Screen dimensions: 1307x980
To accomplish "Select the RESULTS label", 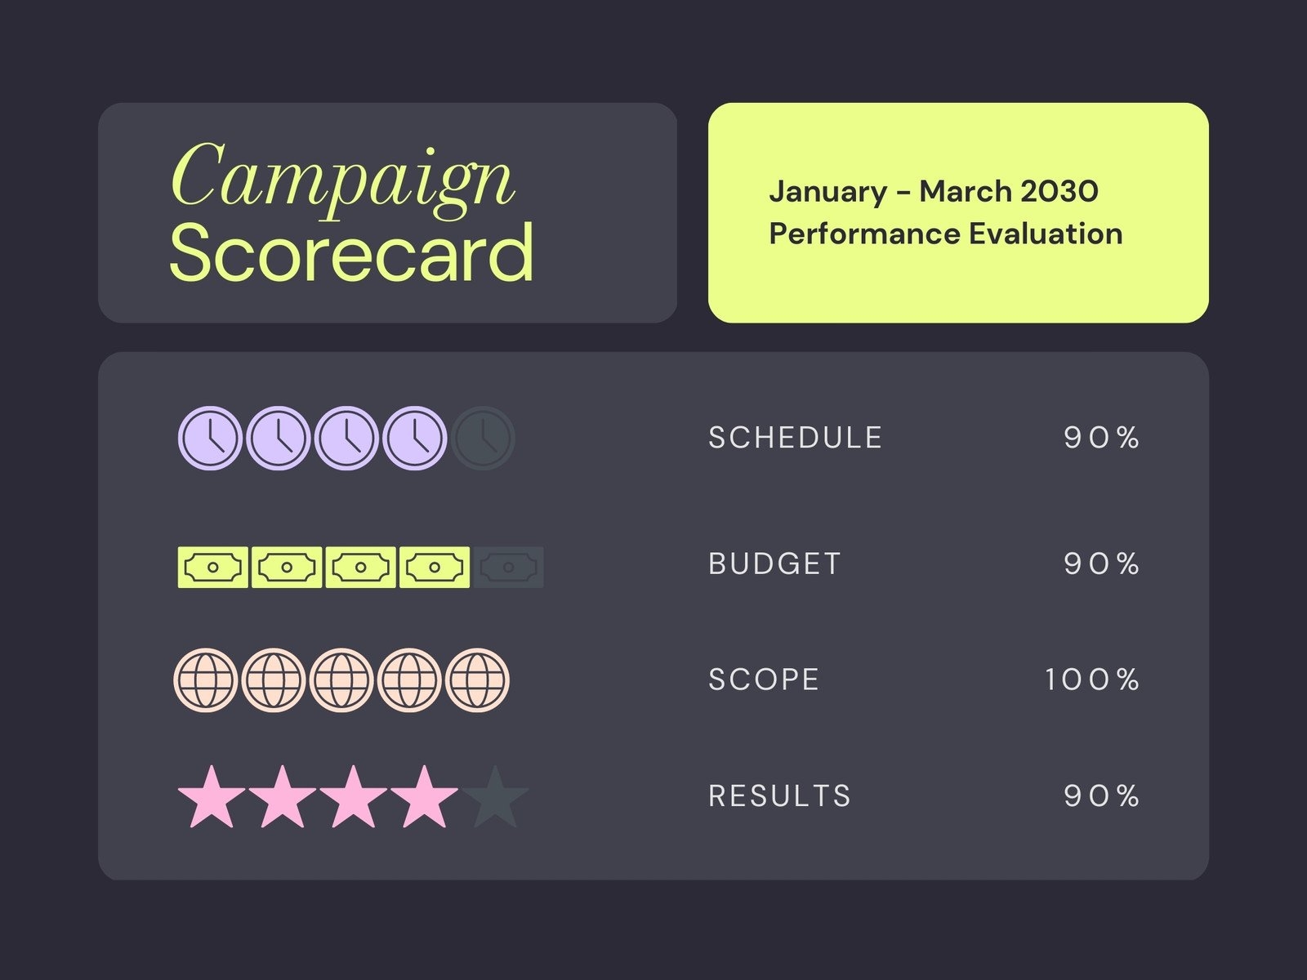I will pos(779,796).
